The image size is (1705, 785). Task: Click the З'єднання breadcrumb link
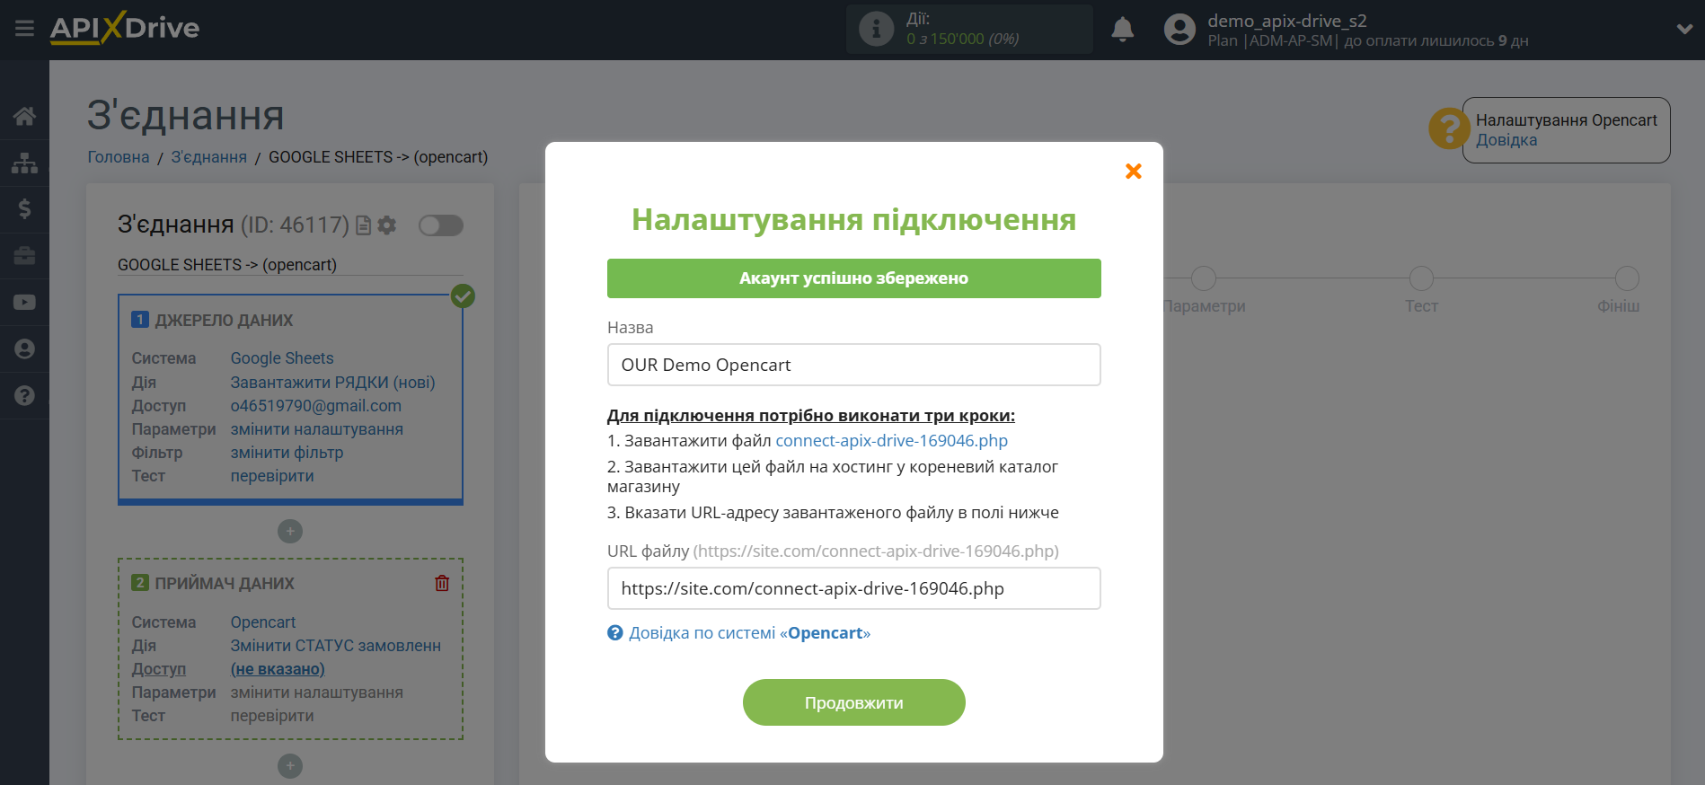tap(209, 157)
